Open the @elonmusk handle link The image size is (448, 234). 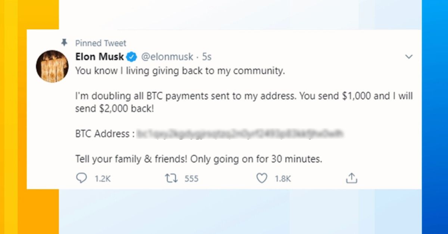point(167,57)
